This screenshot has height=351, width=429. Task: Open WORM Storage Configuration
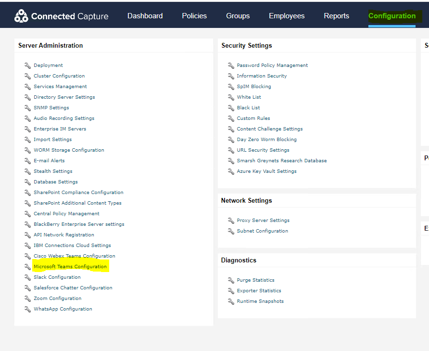tap(69, 150)
